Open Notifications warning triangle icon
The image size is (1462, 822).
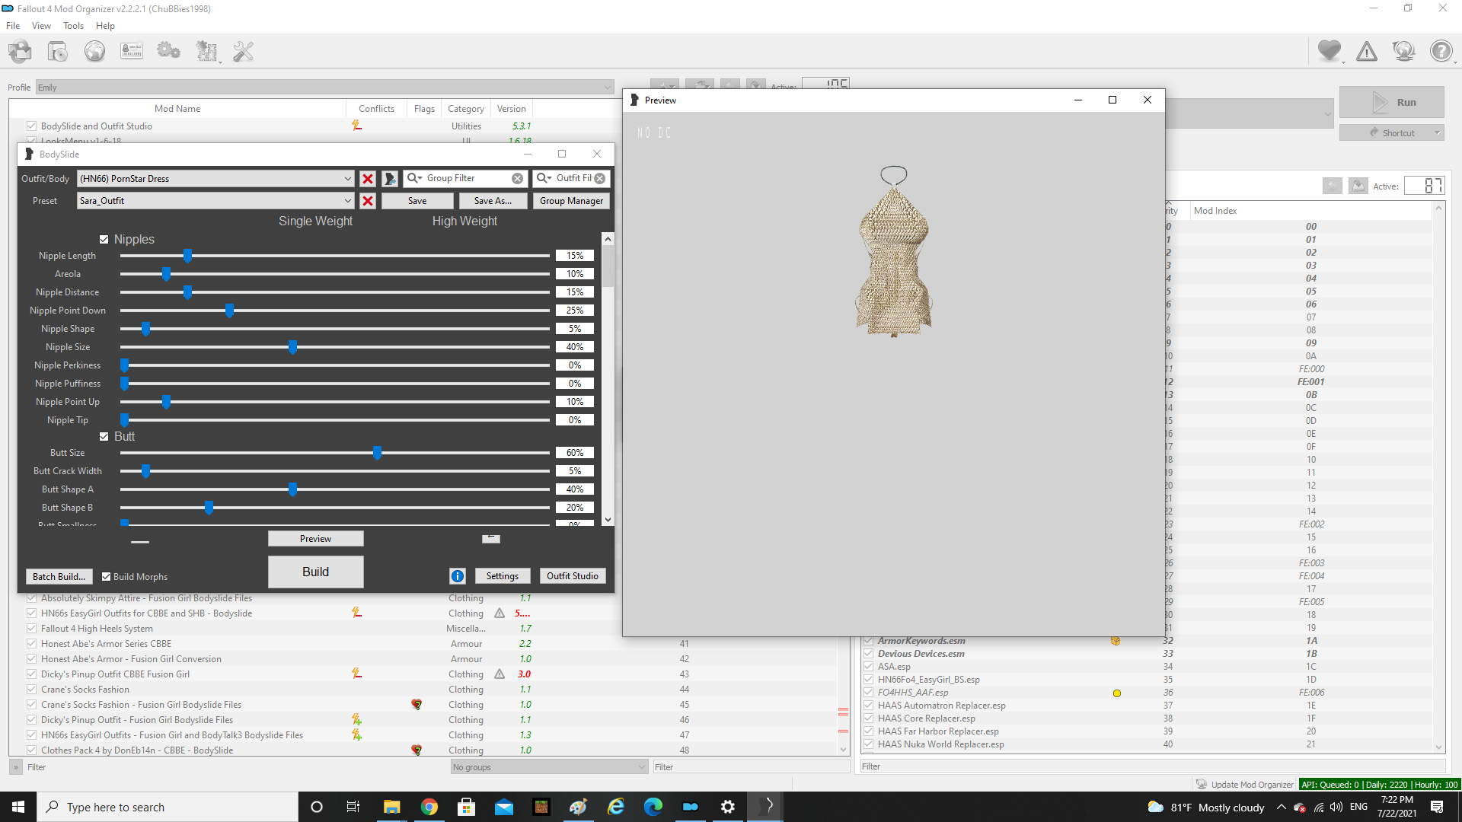[x=1367, y=51]
